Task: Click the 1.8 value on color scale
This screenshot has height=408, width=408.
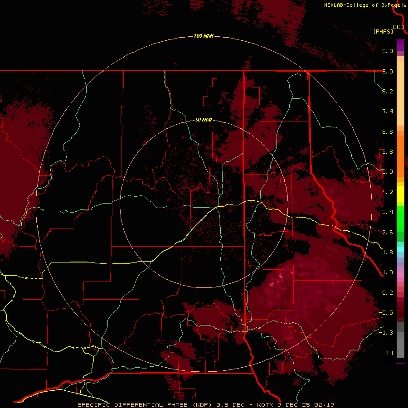Action: pyautogui.click(x=388, y=253)
